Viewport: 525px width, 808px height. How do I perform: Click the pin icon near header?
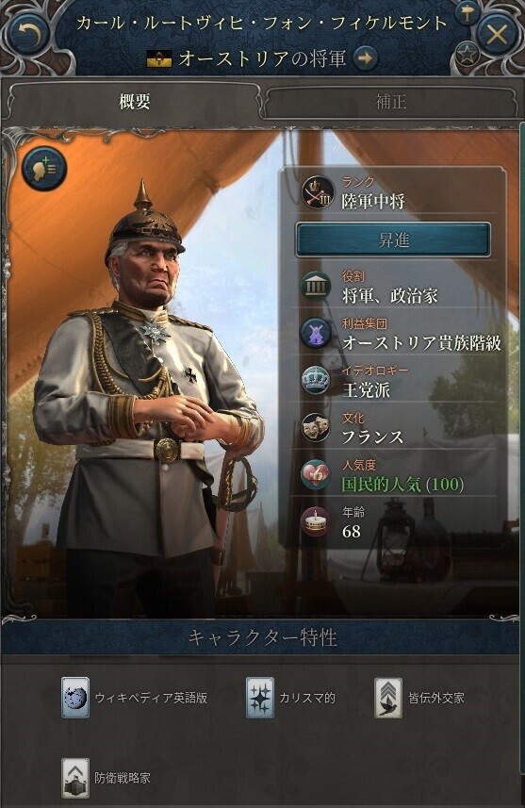(467, 13)
